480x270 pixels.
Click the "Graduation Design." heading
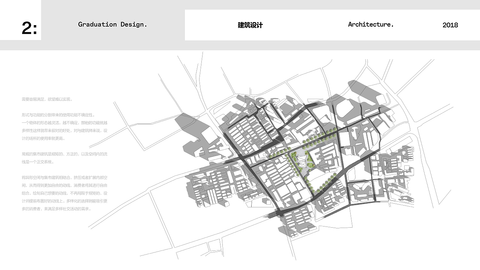[112, 25]
